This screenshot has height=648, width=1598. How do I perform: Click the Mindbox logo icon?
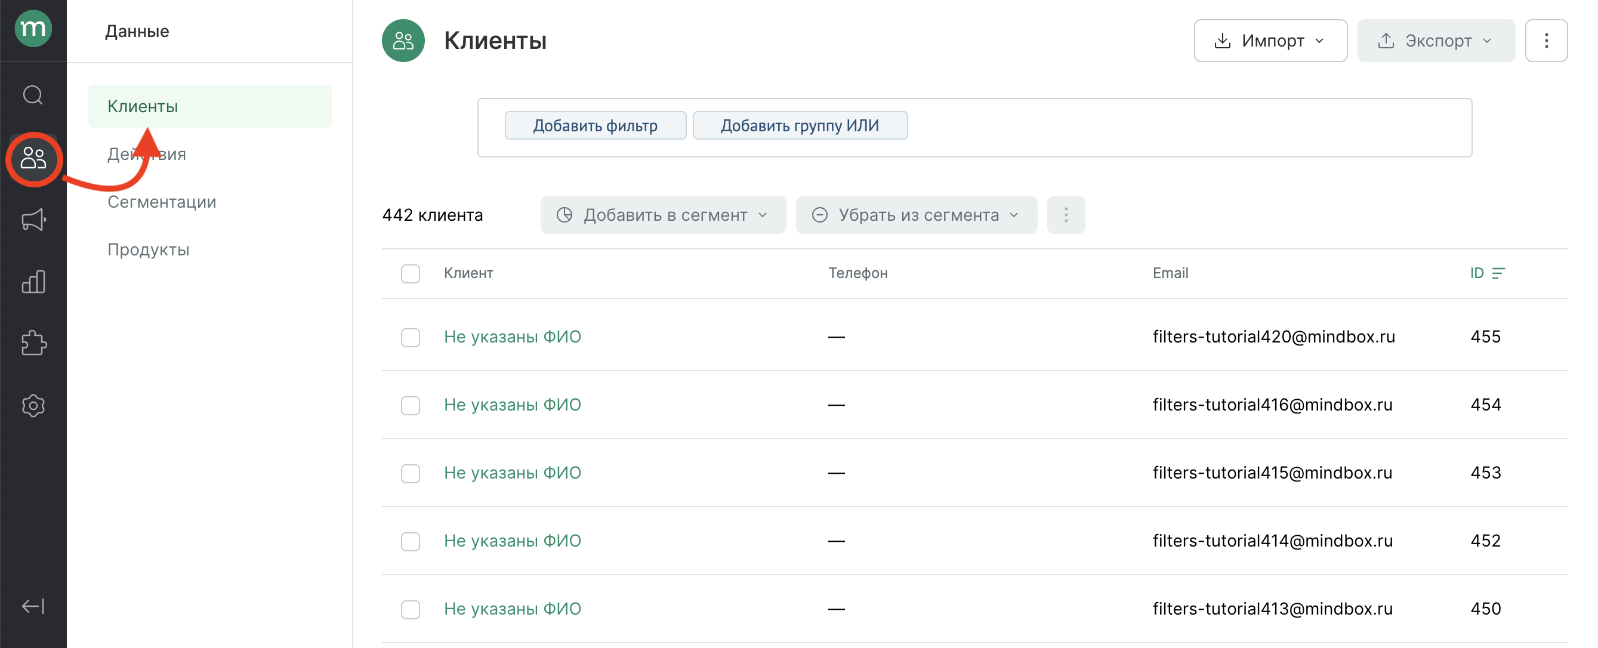(x=33, y=29)
